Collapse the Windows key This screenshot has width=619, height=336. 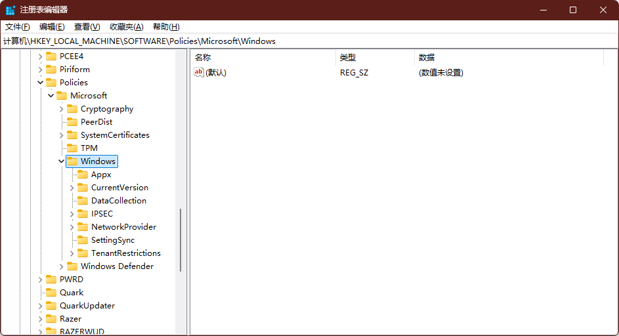click(61, 161)
